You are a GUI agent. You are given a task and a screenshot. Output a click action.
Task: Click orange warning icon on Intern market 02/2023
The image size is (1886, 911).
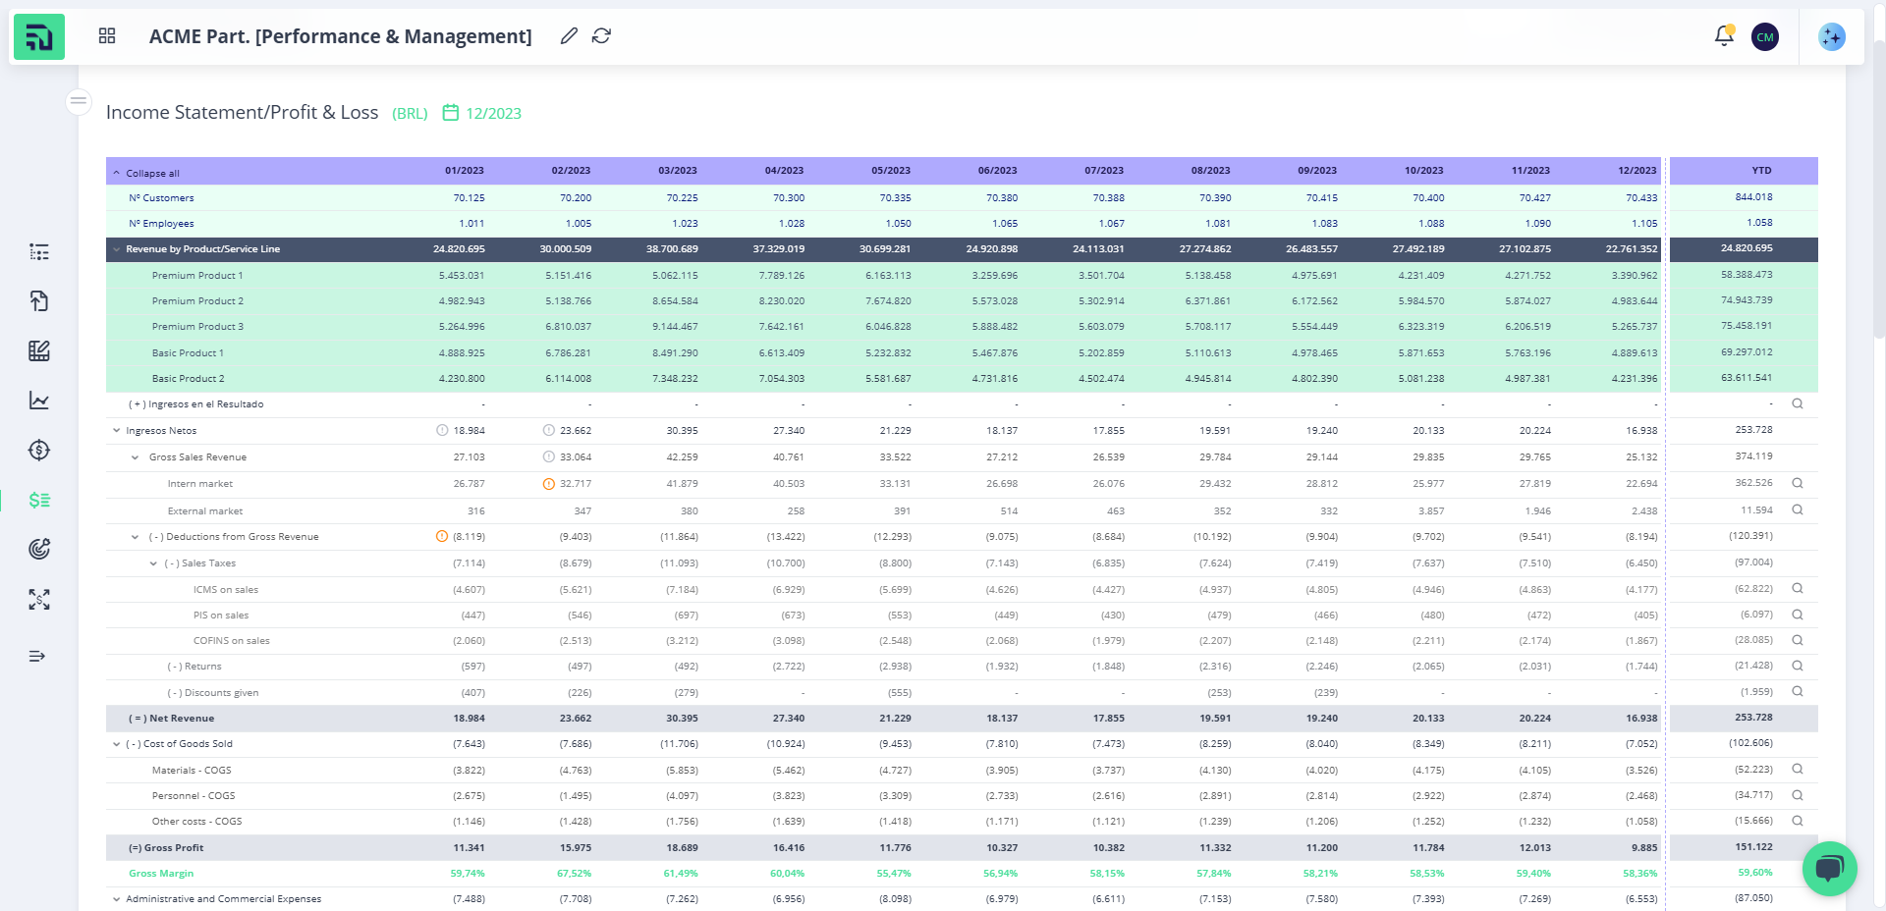pos(549,484)
